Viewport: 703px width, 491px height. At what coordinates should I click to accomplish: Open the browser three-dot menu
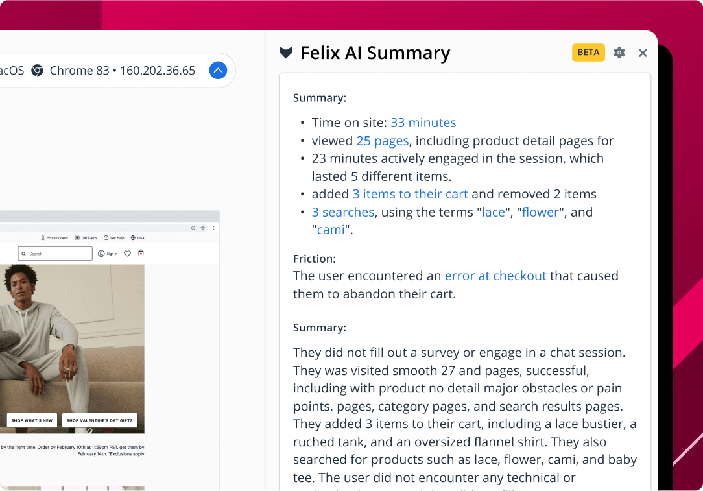tap(213, 228)
